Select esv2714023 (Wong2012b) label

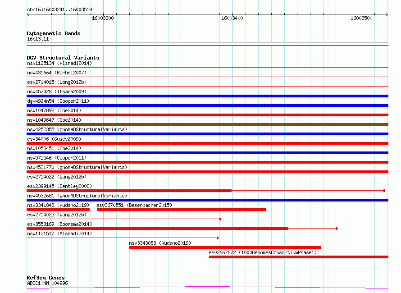click(57, 215)
